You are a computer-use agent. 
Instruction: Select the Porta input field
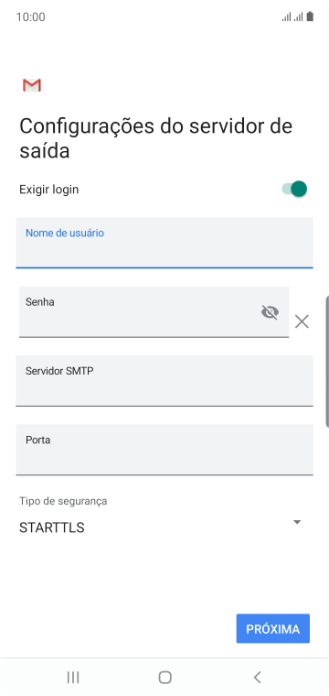(164, 450)
